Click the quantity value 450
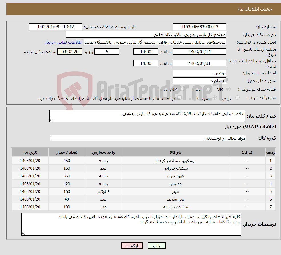 (x=67, y=161)
